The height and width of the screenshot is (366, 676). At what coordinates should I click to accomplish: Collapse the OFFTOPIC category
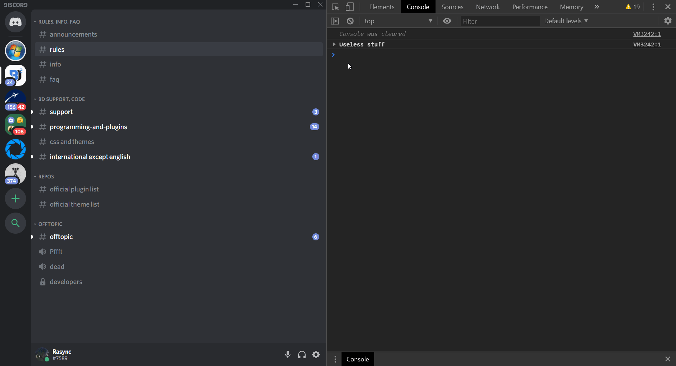(48, 224)
